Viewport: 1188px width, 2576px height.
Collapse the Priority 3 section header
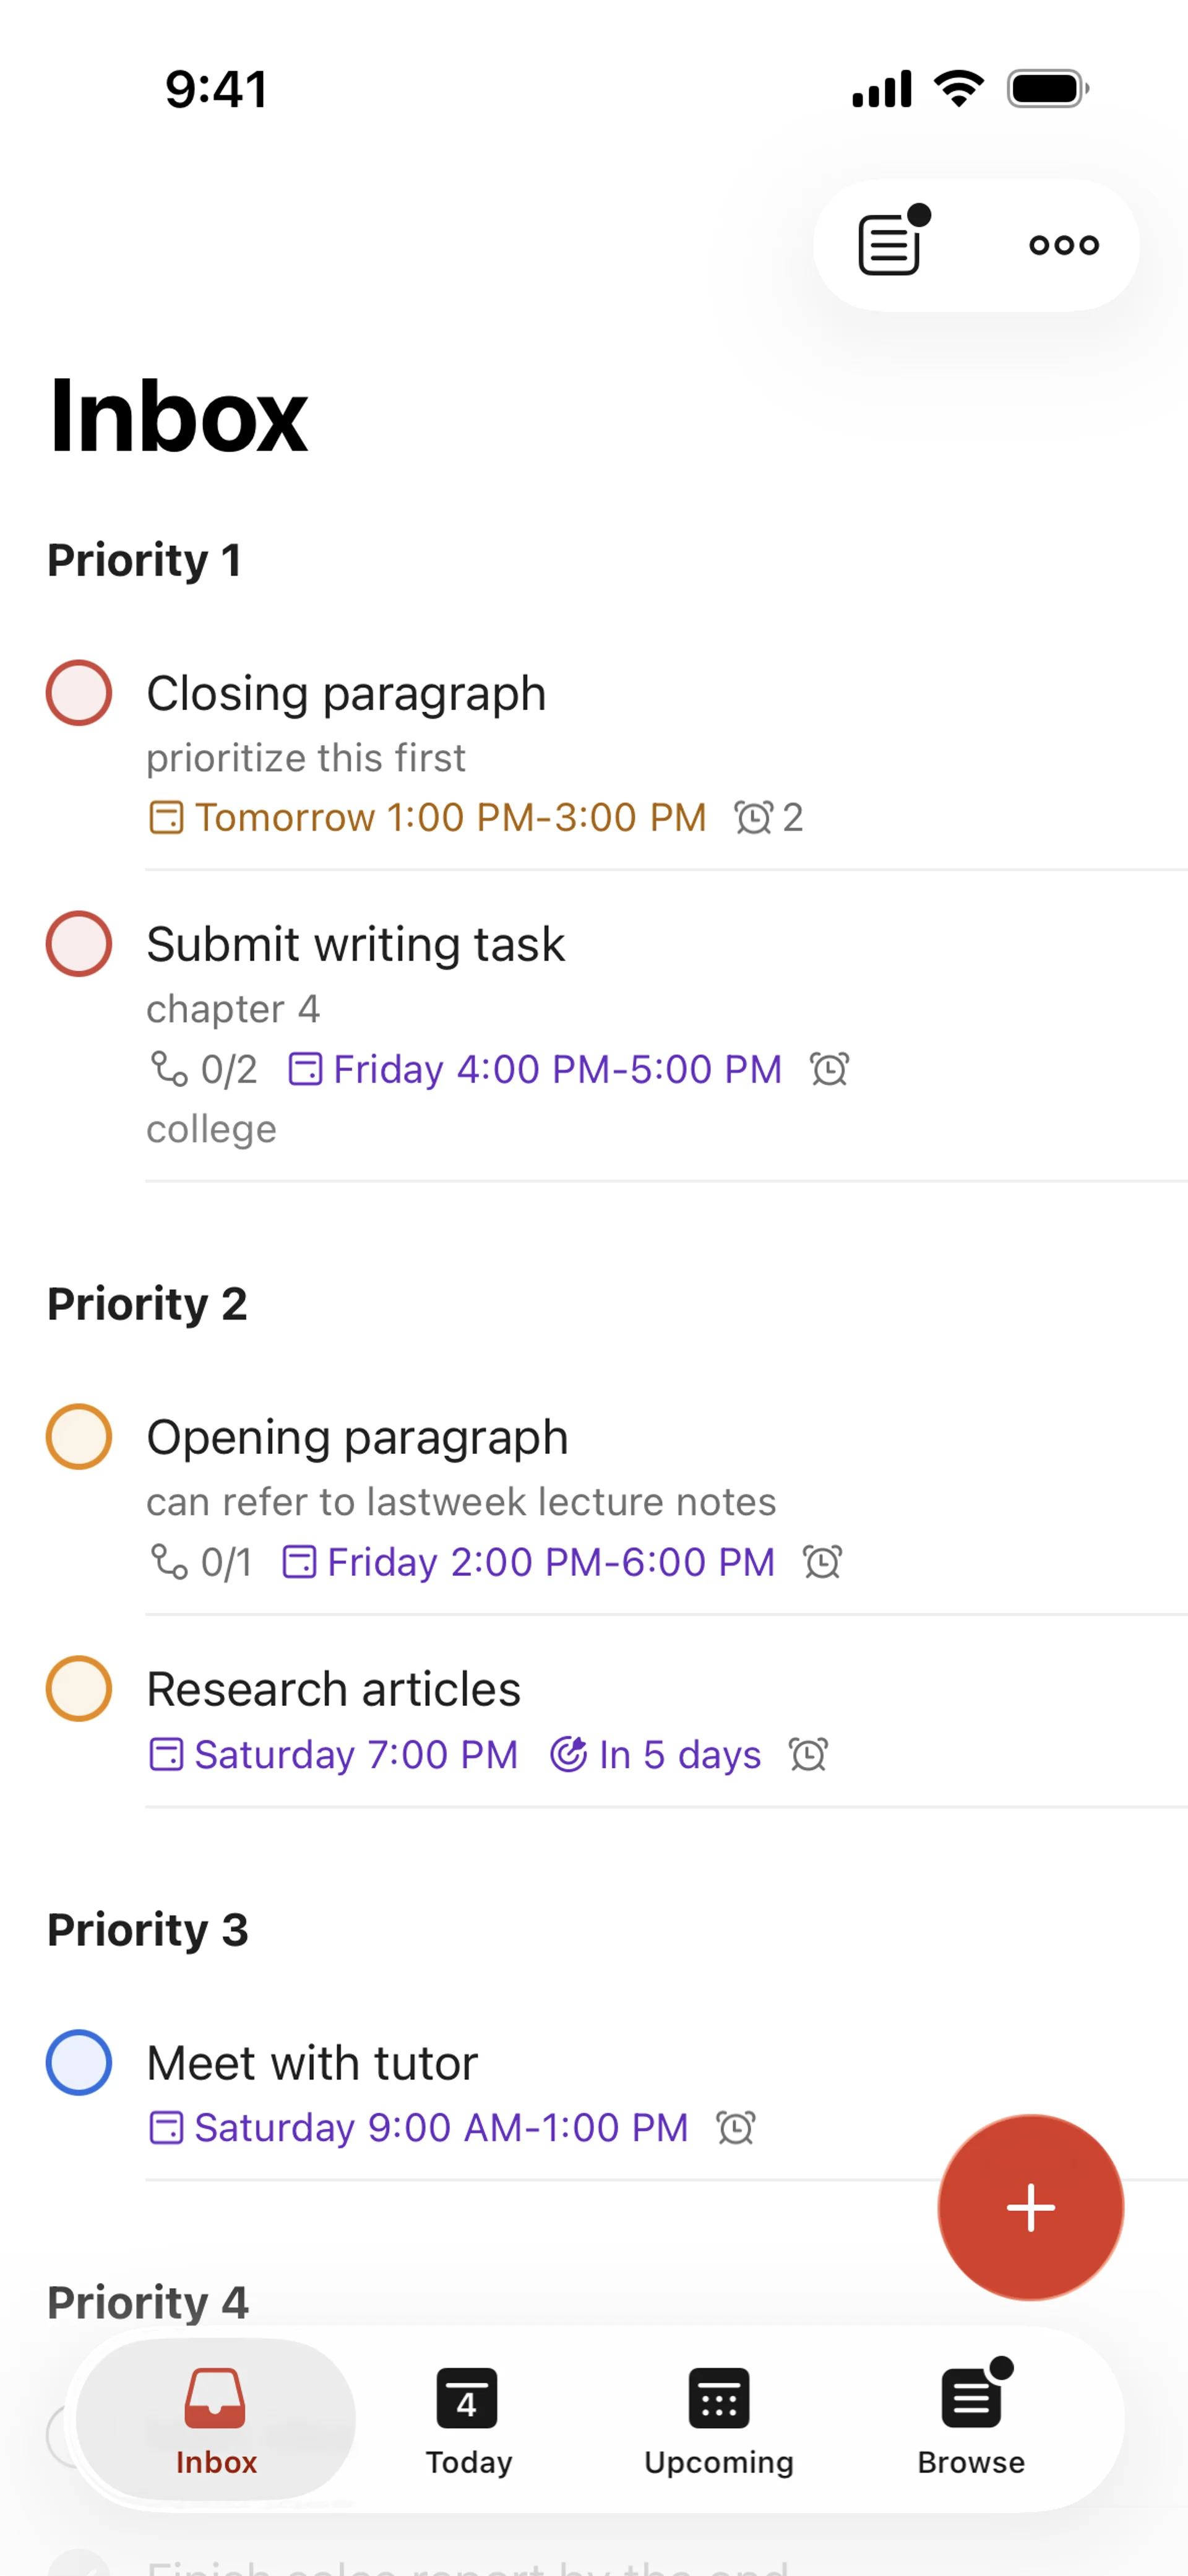pos(148,1930)
